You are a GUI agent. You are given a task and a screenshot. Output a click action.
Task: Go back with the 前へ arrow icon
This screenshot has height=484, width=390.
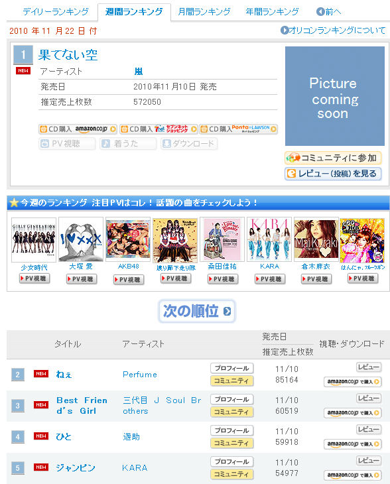pyautogui.click(x=320, y=12)
